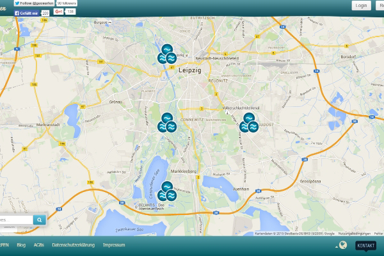Image resolution: width=384 pixels, height=256 pixels.
Task: Open the surf spot cluster marker at Cospudener See
Action: 167,191
